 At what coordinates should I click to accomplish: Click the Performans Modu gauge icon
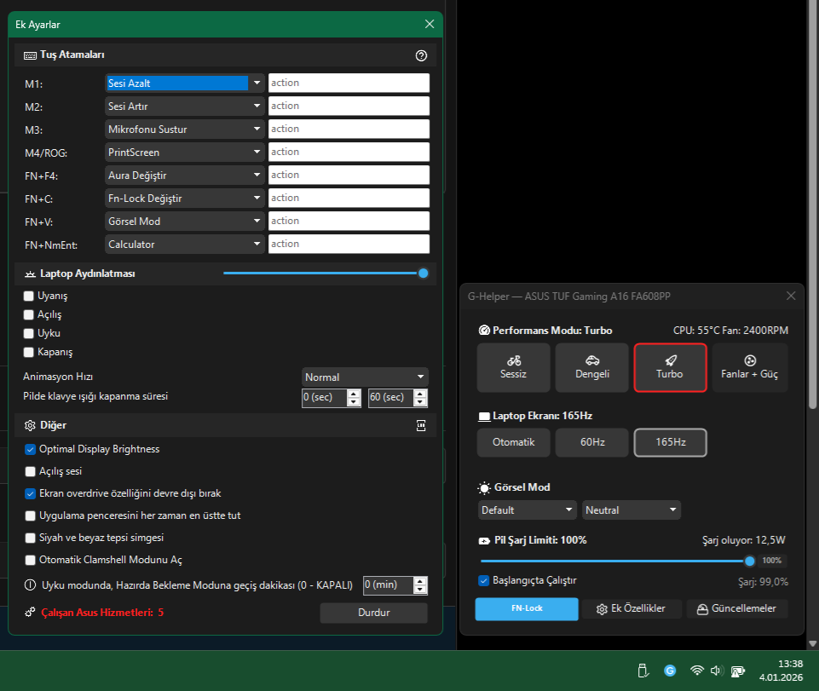(x=484, y=330)
